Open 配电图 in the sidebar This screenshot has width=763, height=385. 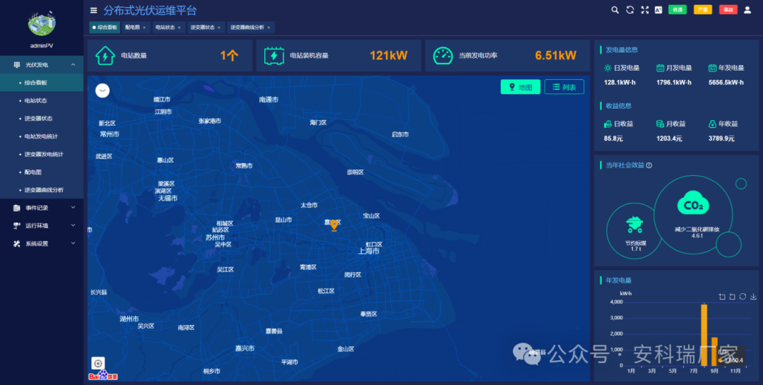click(x=42, y=172)
